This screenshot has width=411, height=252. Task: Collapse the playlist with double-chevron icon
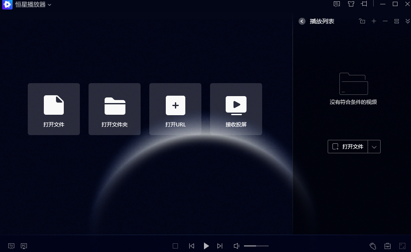click(x=407, y=21)
